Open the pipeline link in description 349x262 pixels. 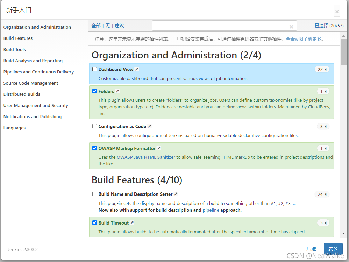(x=211, y=210)
